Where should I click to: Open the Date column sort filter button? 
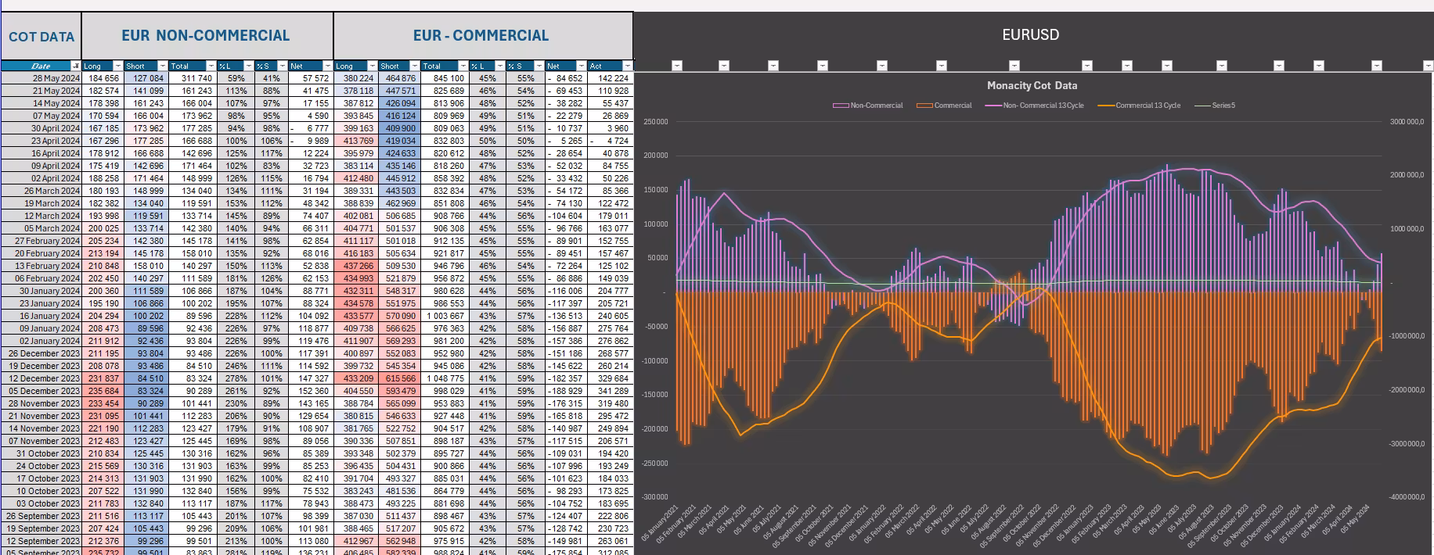click(76, 66)
